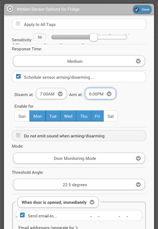
Task: Close the Motion Sensor Options dialog
Action: tap(10, 9)
